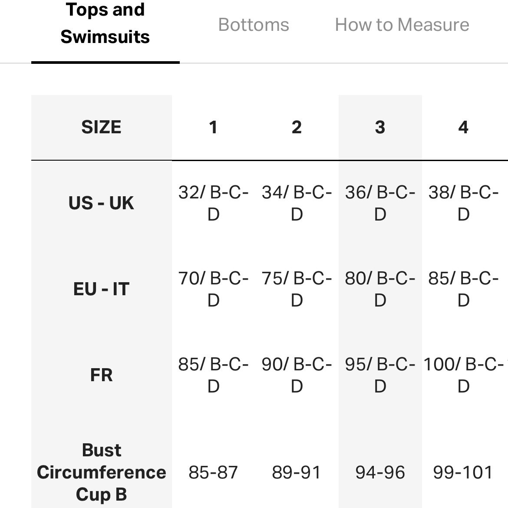Click the 75/ B-C-D EU-IT cell
The height and width of the screenshot is (508, 508).
297,289
